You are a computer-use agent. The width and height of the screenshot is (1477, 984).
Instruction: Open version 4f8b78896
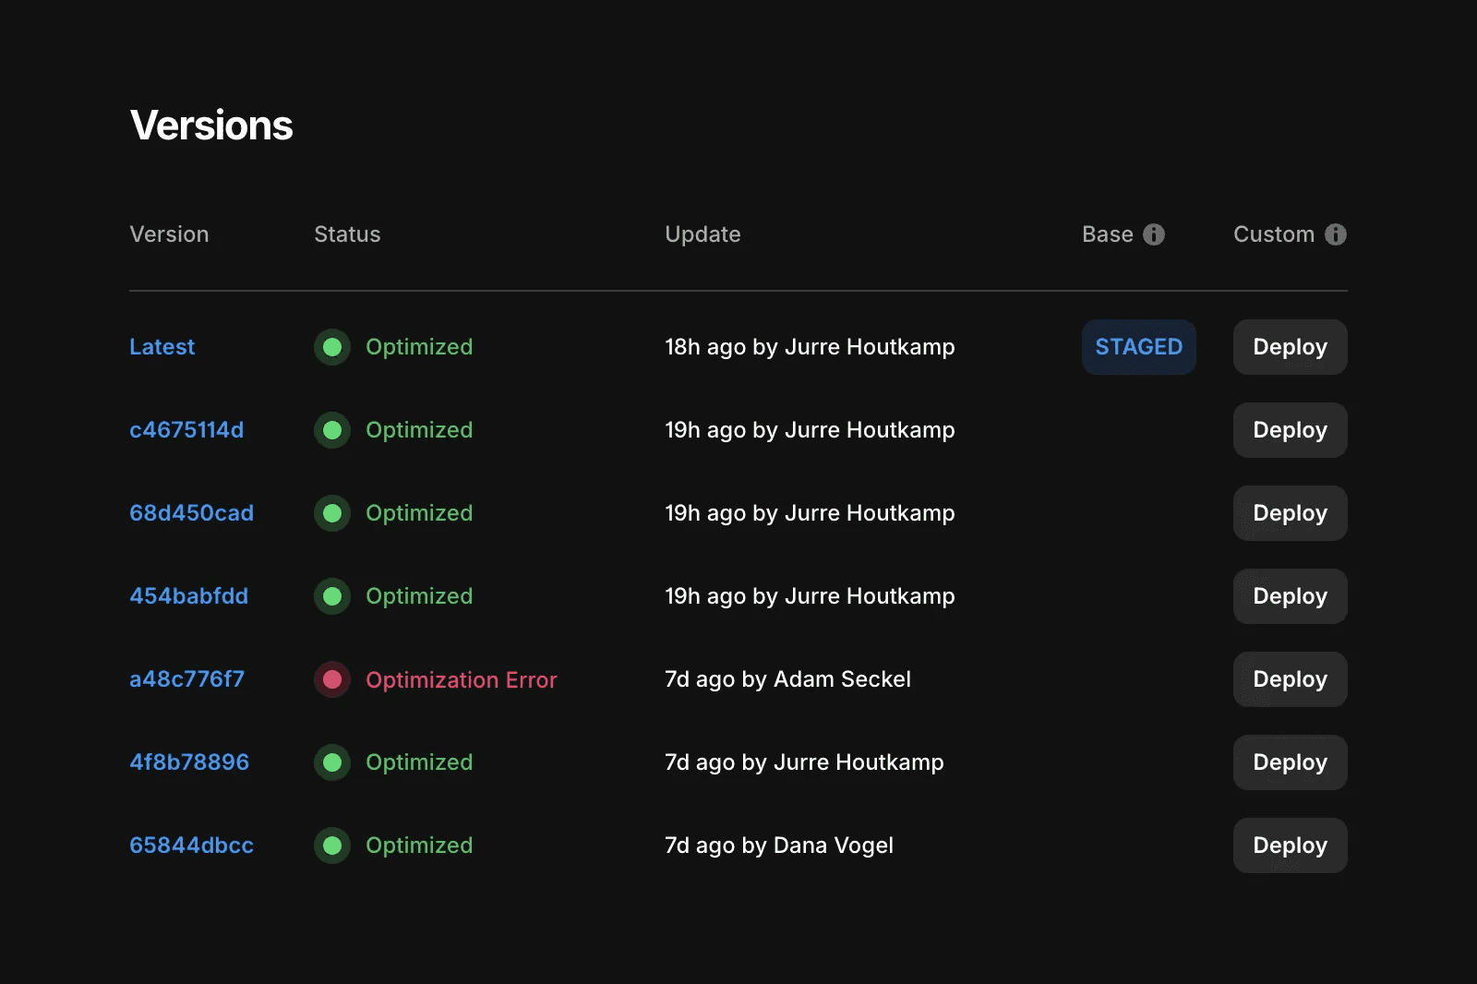tap(189, 762)
